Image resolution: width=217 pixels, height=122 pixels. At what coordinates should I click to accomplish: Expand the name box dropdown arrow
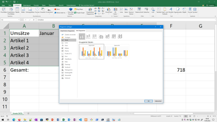coord(19,20)
